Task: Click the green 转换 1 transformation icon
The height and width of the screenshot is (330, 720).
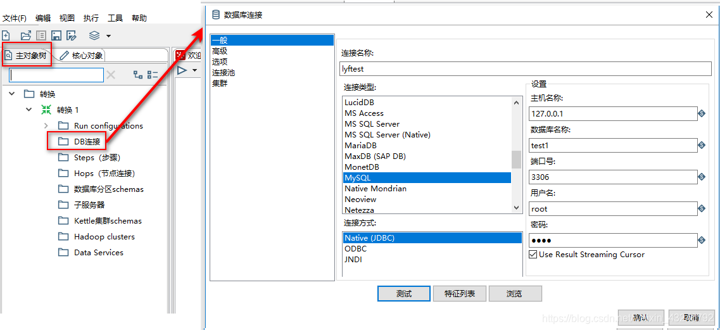Action: (x=46, y=110)
